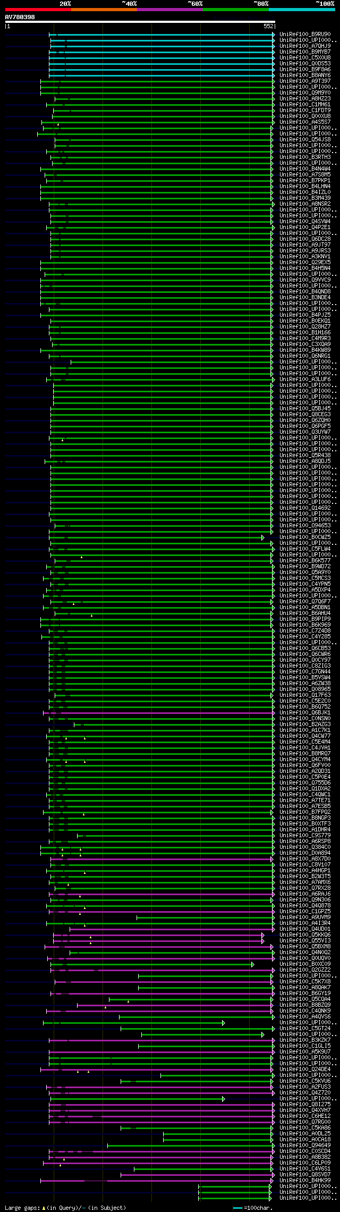Click the green ~80% identity legend segment

click(236, 10)
